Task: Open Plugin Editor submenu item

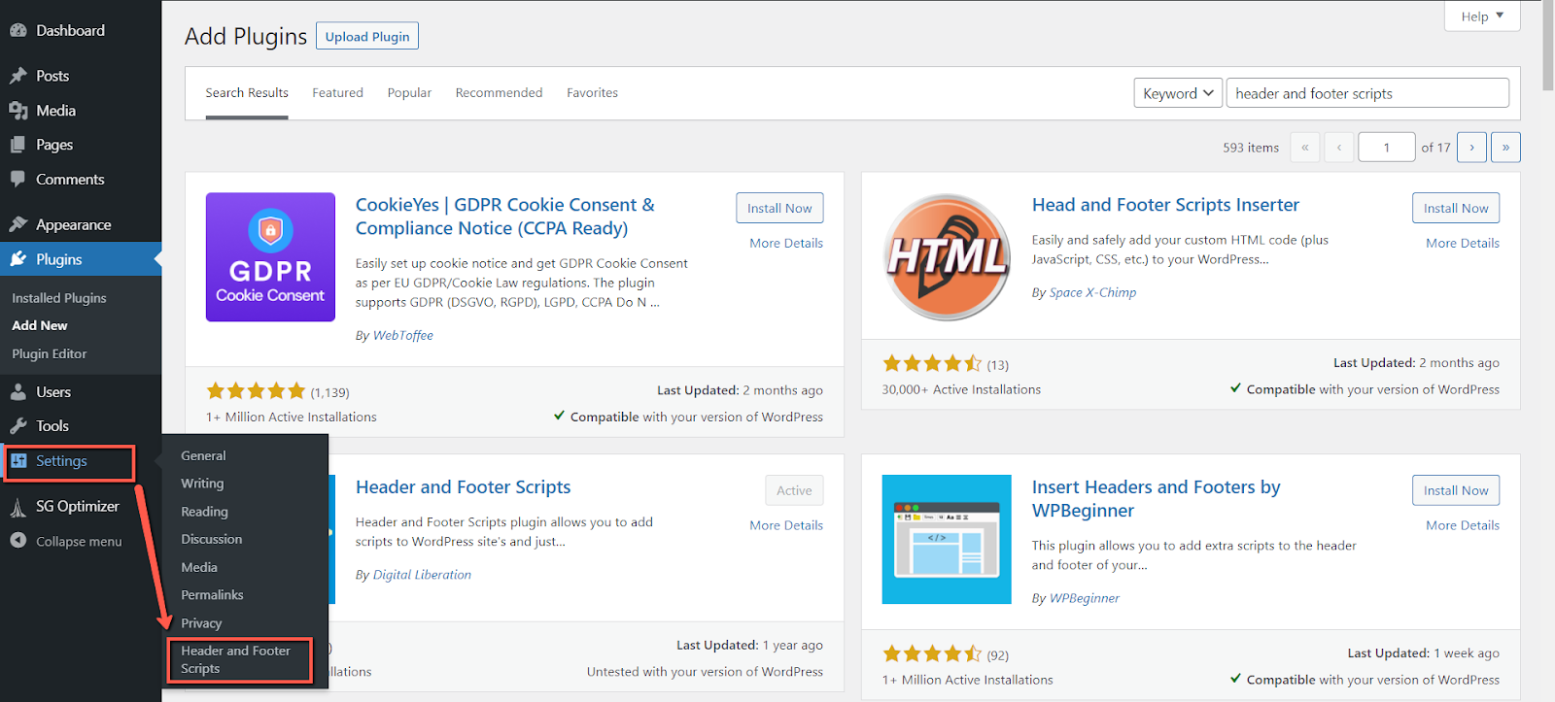Action: click(50, 353)
